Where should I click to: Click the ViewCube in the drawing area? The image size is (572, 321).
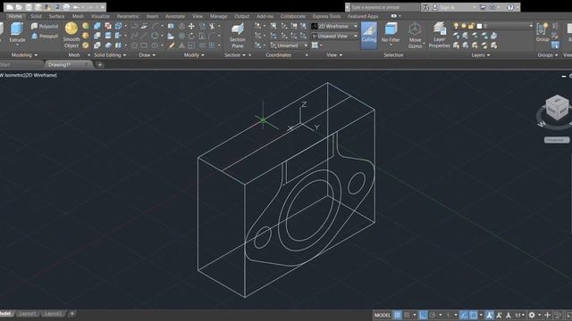557,107
